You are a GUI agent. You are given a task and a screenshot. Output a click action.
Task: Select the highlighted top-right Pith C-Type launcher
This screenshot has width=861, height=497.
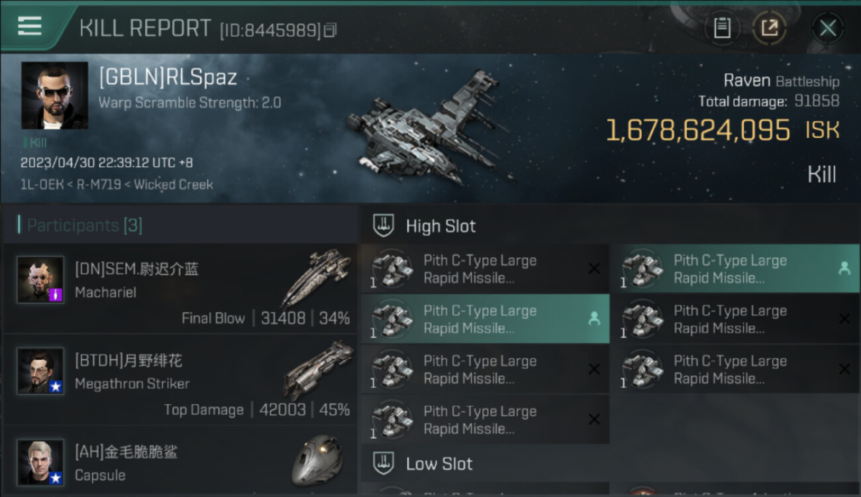click(734, 268)
